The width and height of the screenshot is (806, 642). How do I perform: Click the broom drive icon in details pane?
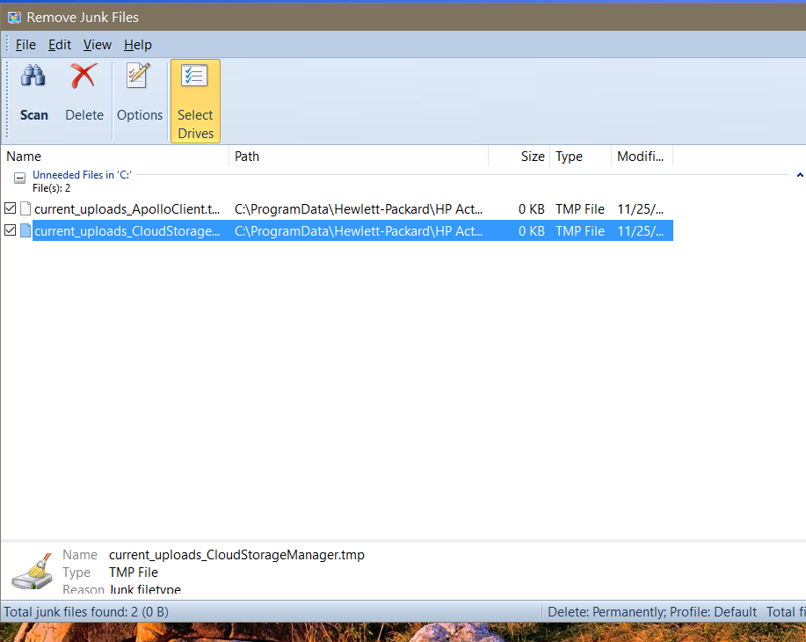click(33, 572)
